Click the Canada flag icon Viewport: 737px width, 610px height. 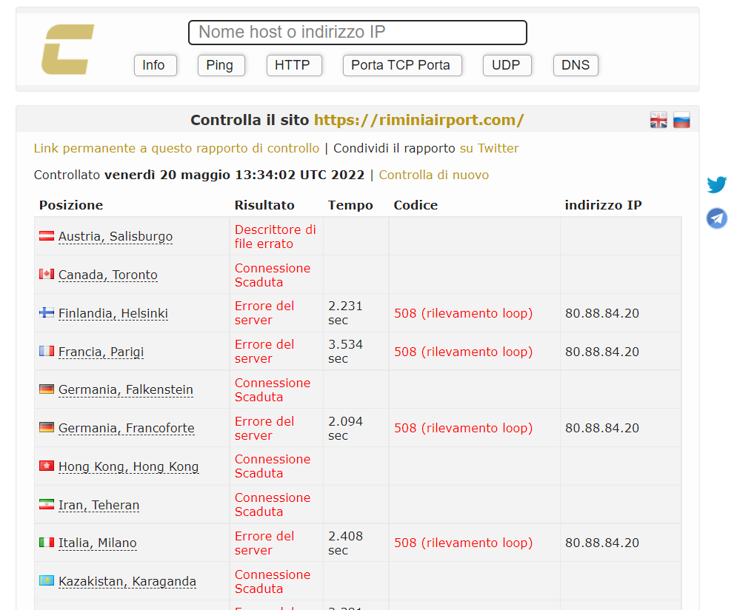[47, 275]
